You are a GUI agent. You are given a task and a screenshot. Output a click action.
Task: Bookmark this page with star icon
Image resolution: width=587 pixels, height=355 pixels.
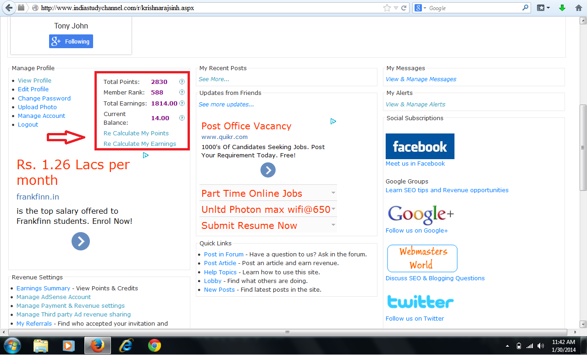pos(387,8)
